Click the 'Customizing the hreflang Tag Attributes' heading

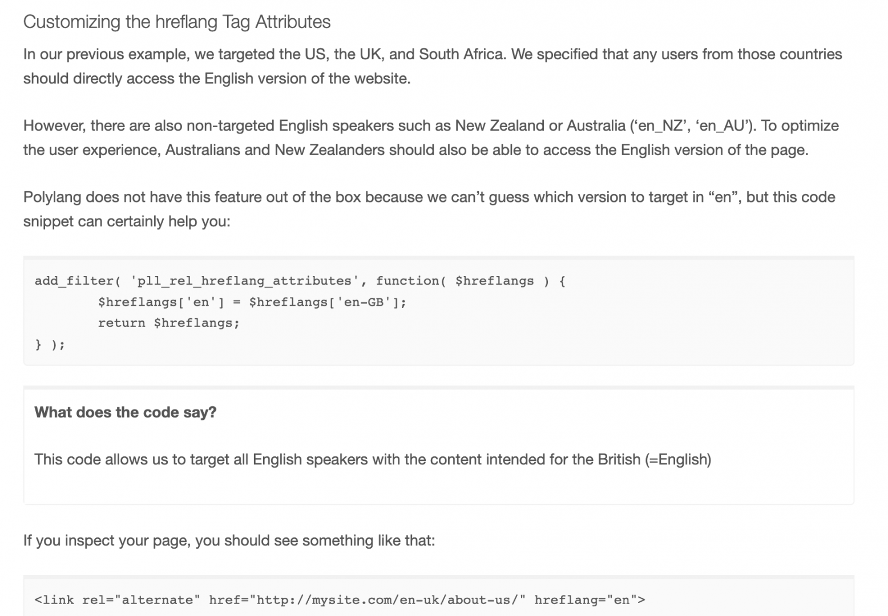[177, 22]
